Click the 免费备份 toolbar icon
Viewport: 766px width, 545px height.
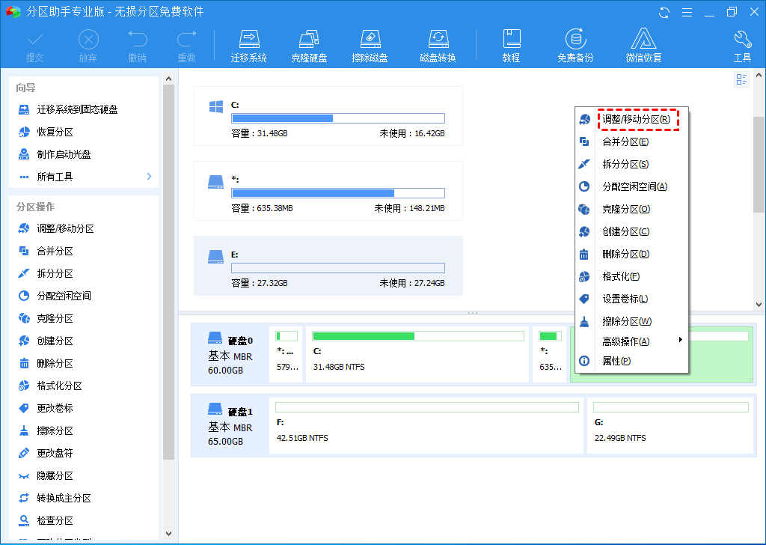coord(575,46)
